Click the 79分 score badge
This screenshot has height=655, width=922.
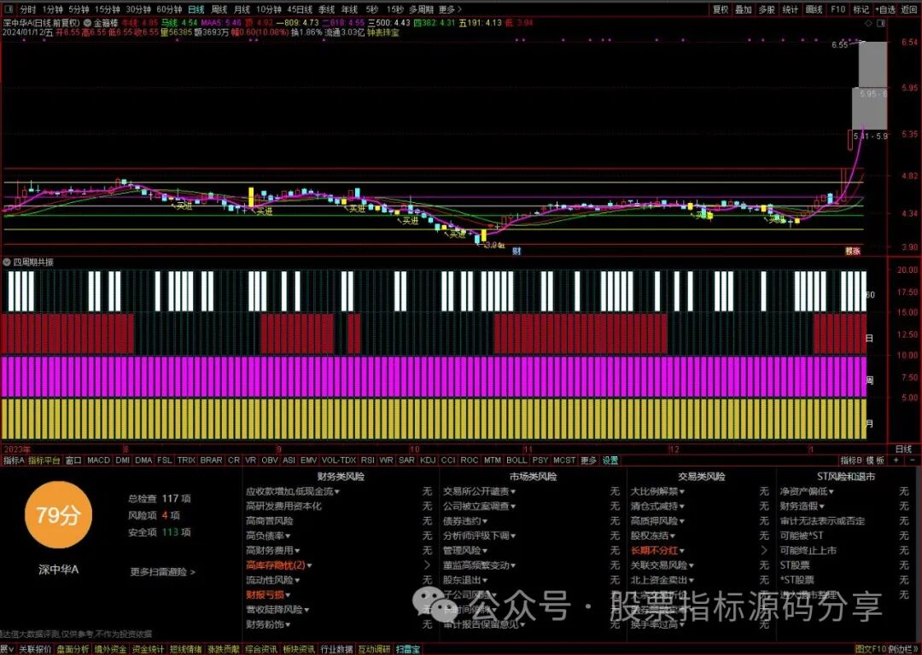pyautogui.click(x=58, y=515)
